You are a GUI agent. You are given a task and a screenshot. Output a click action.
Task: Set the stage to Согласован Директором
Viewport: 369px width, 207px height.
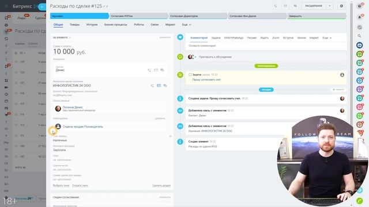coord(198,16)
